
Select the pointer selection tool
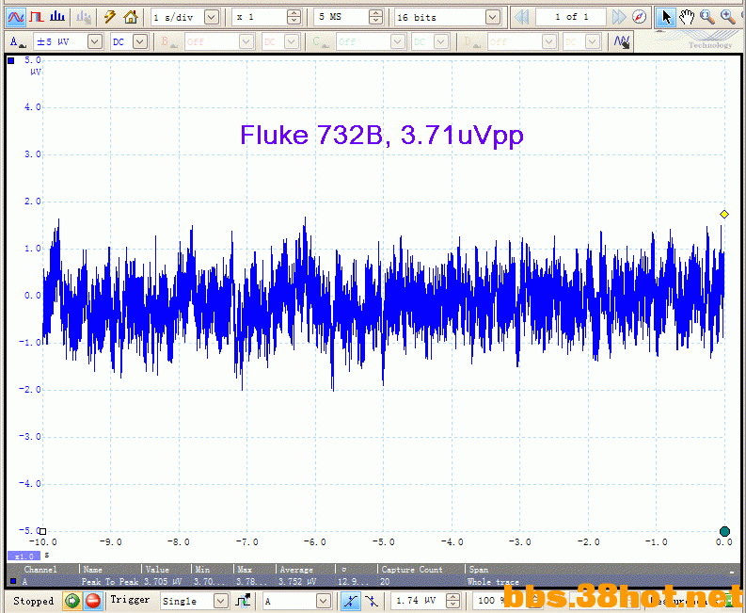(666, 18)
